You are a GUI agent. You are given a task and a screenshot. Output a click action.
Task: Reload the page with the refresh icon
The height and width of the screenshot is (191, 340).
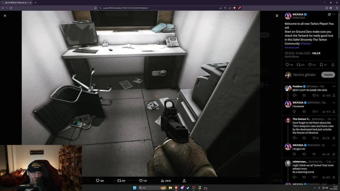click(11, 8)
